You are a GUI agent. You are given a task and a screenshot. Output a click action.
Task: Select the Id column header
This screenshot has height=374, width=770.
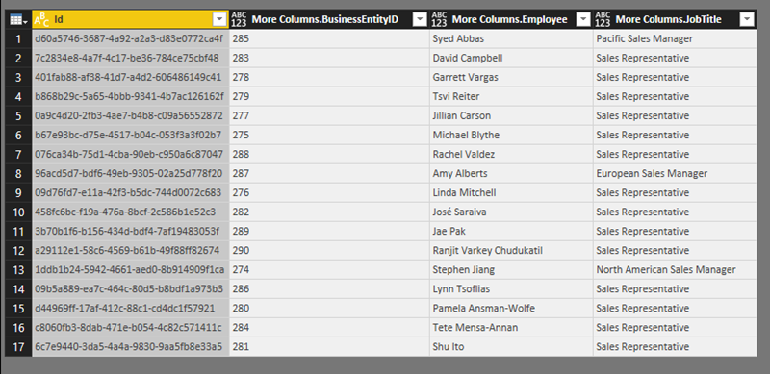130,19
